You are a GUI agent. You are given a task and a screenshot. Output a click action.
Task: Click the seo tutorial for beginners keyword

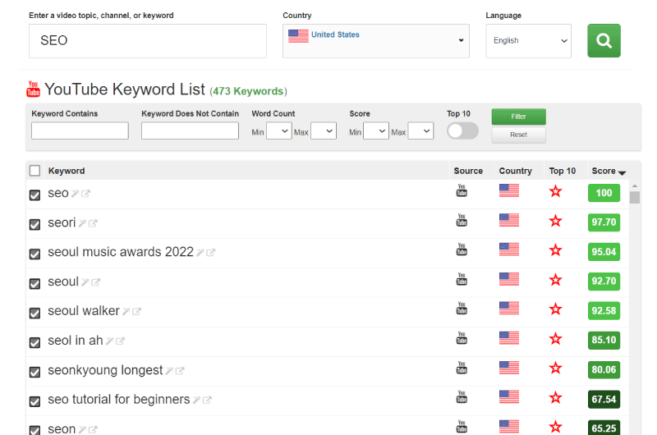(x=118, y=400)
